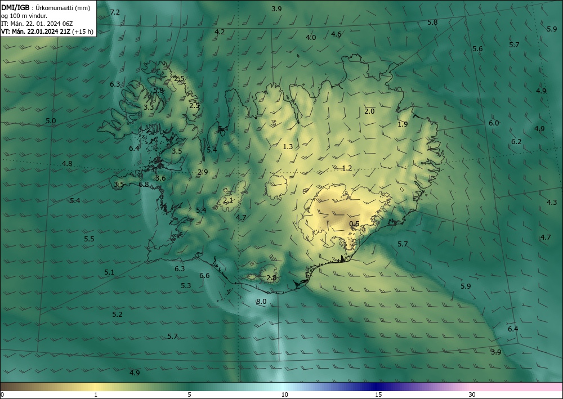Click the 3.6 value on the map

(x=160, y=178)
